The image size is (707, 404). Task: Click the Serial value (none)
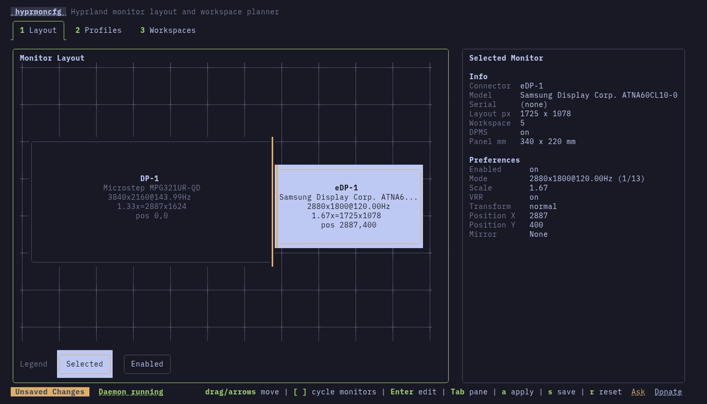(534, 105)
